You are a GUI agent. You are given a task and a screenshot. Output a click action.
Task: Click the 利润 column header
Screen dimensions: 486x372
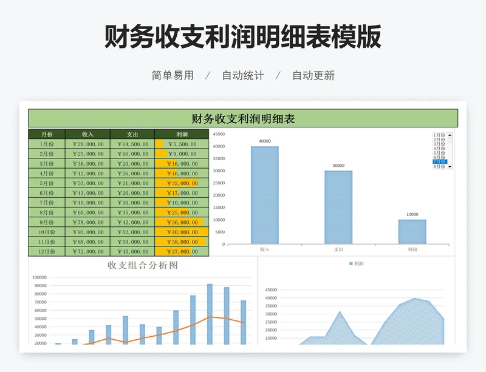pyautogui.click(x=182, y=134)
